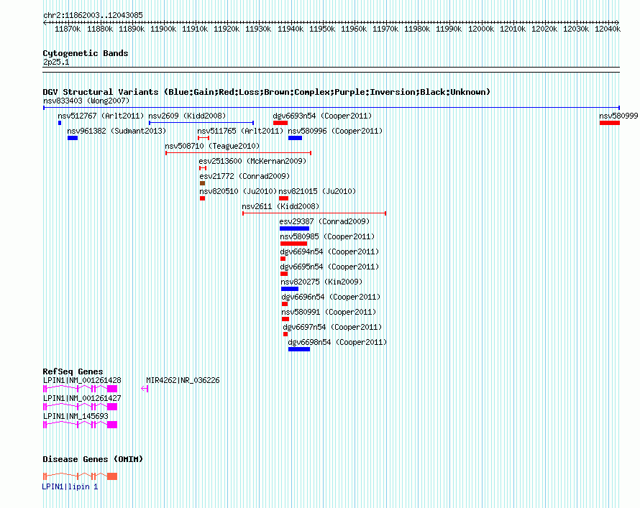
Task: Select the blue bar of esv29387 (Conrad2009)
Action: (x=294, y=228)
